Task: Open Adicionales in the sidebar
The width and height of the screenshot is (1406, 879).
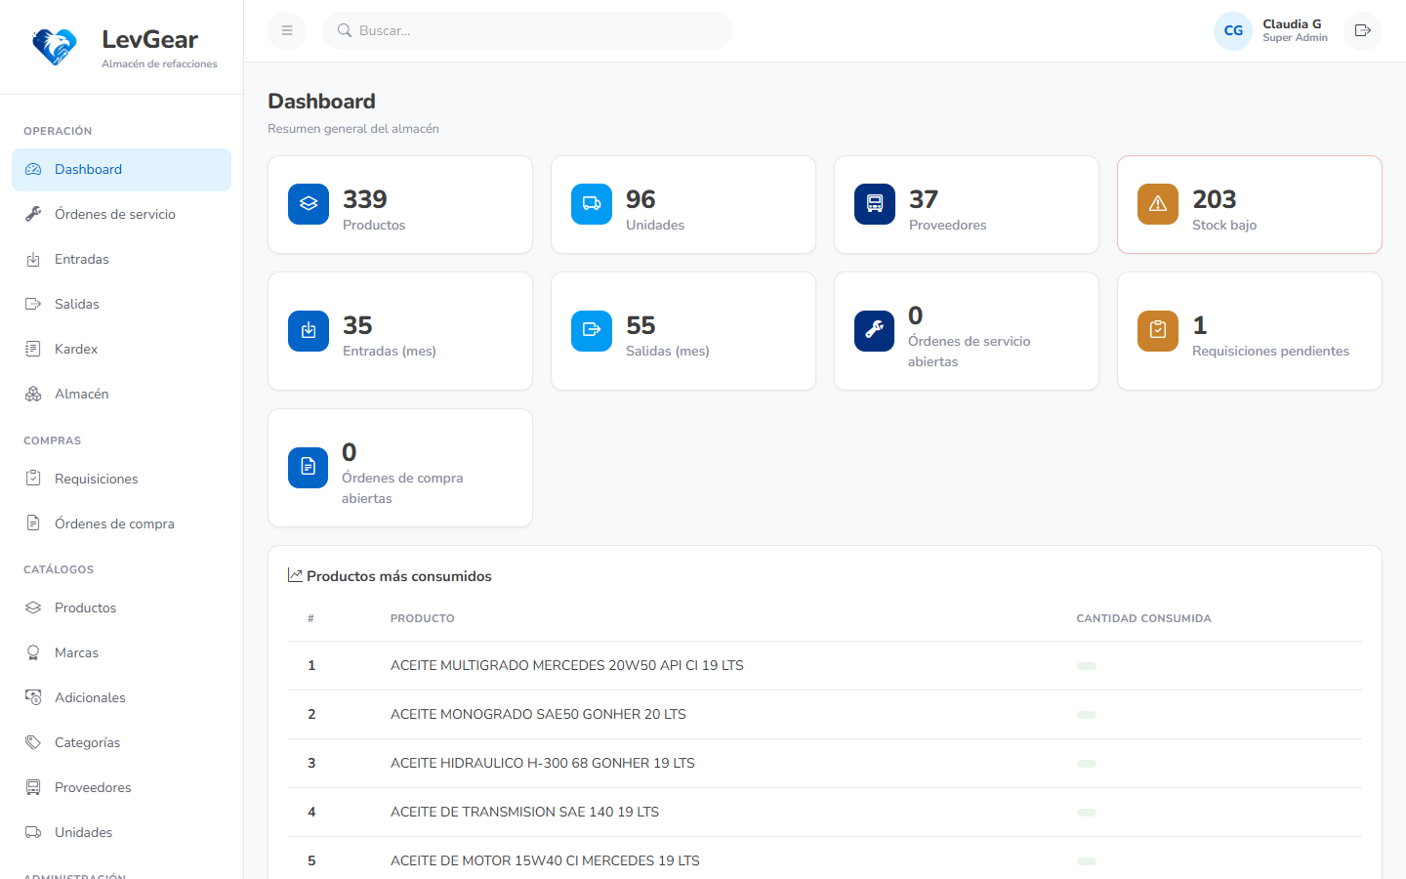Action: [121, 697]
